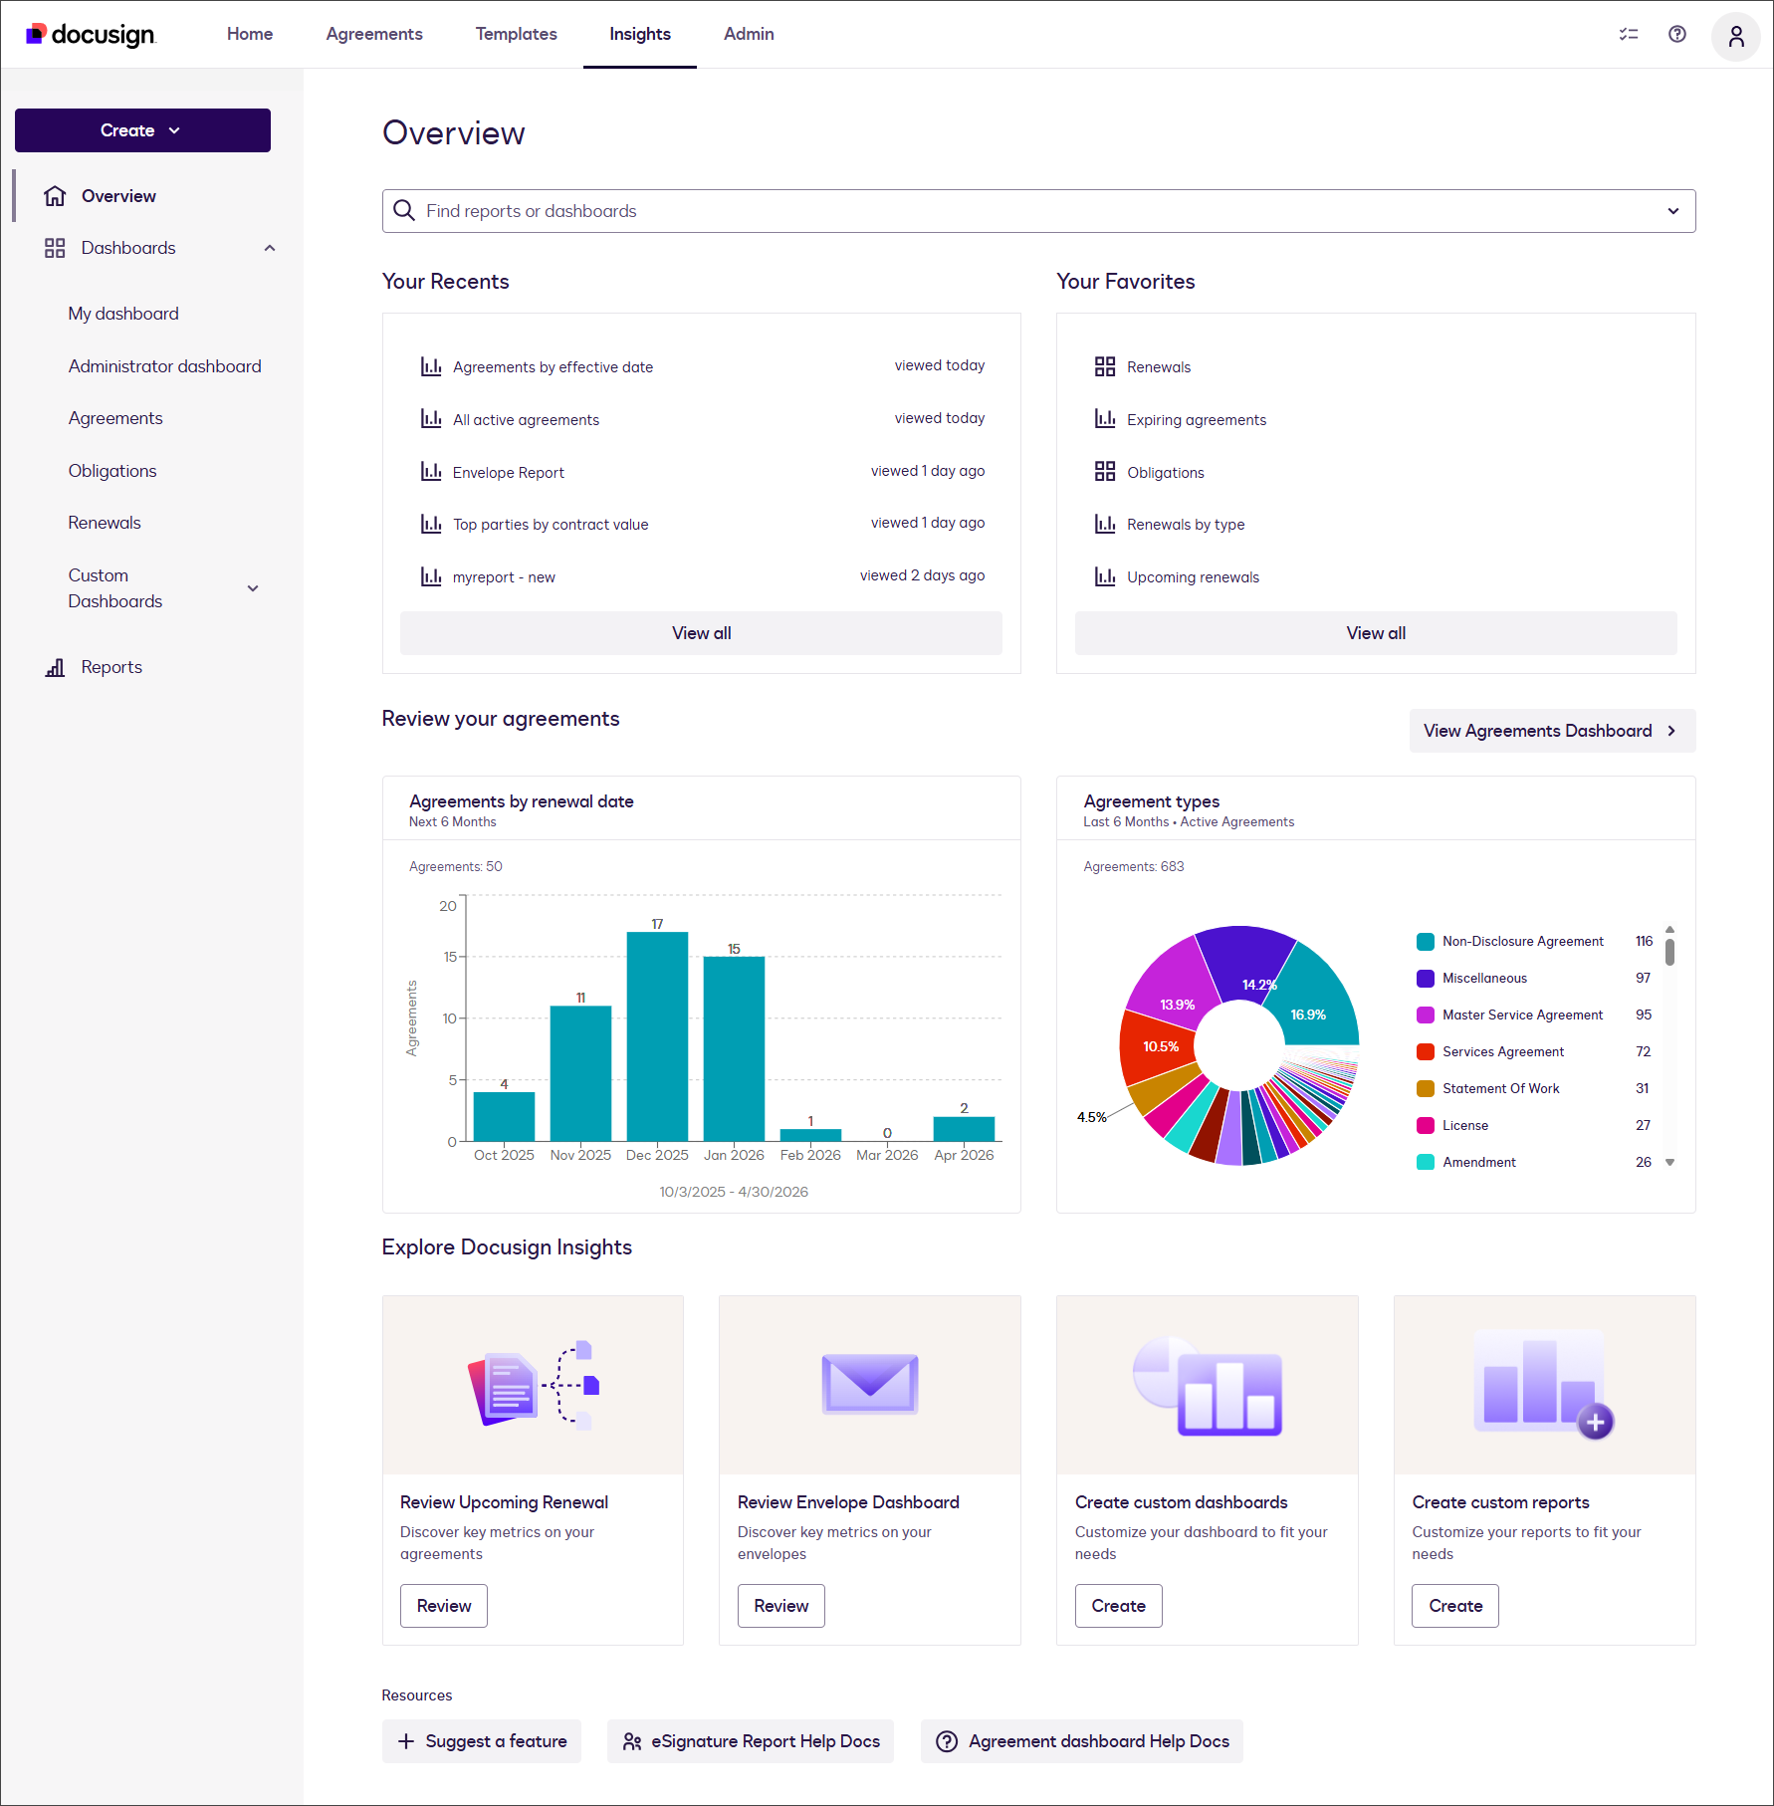Viewport: 1774px width, 1806px height.
Task: Expand the Custom Dashboards submenu
Action: 253,588
